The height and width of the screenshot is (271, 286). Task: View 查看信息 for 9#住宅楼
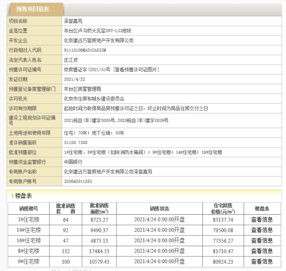tap(262, 262)
